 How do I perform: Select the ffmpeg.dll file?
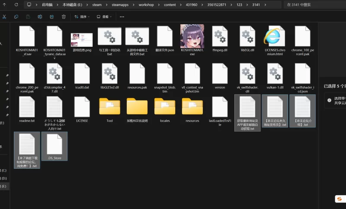coord(220,39)
